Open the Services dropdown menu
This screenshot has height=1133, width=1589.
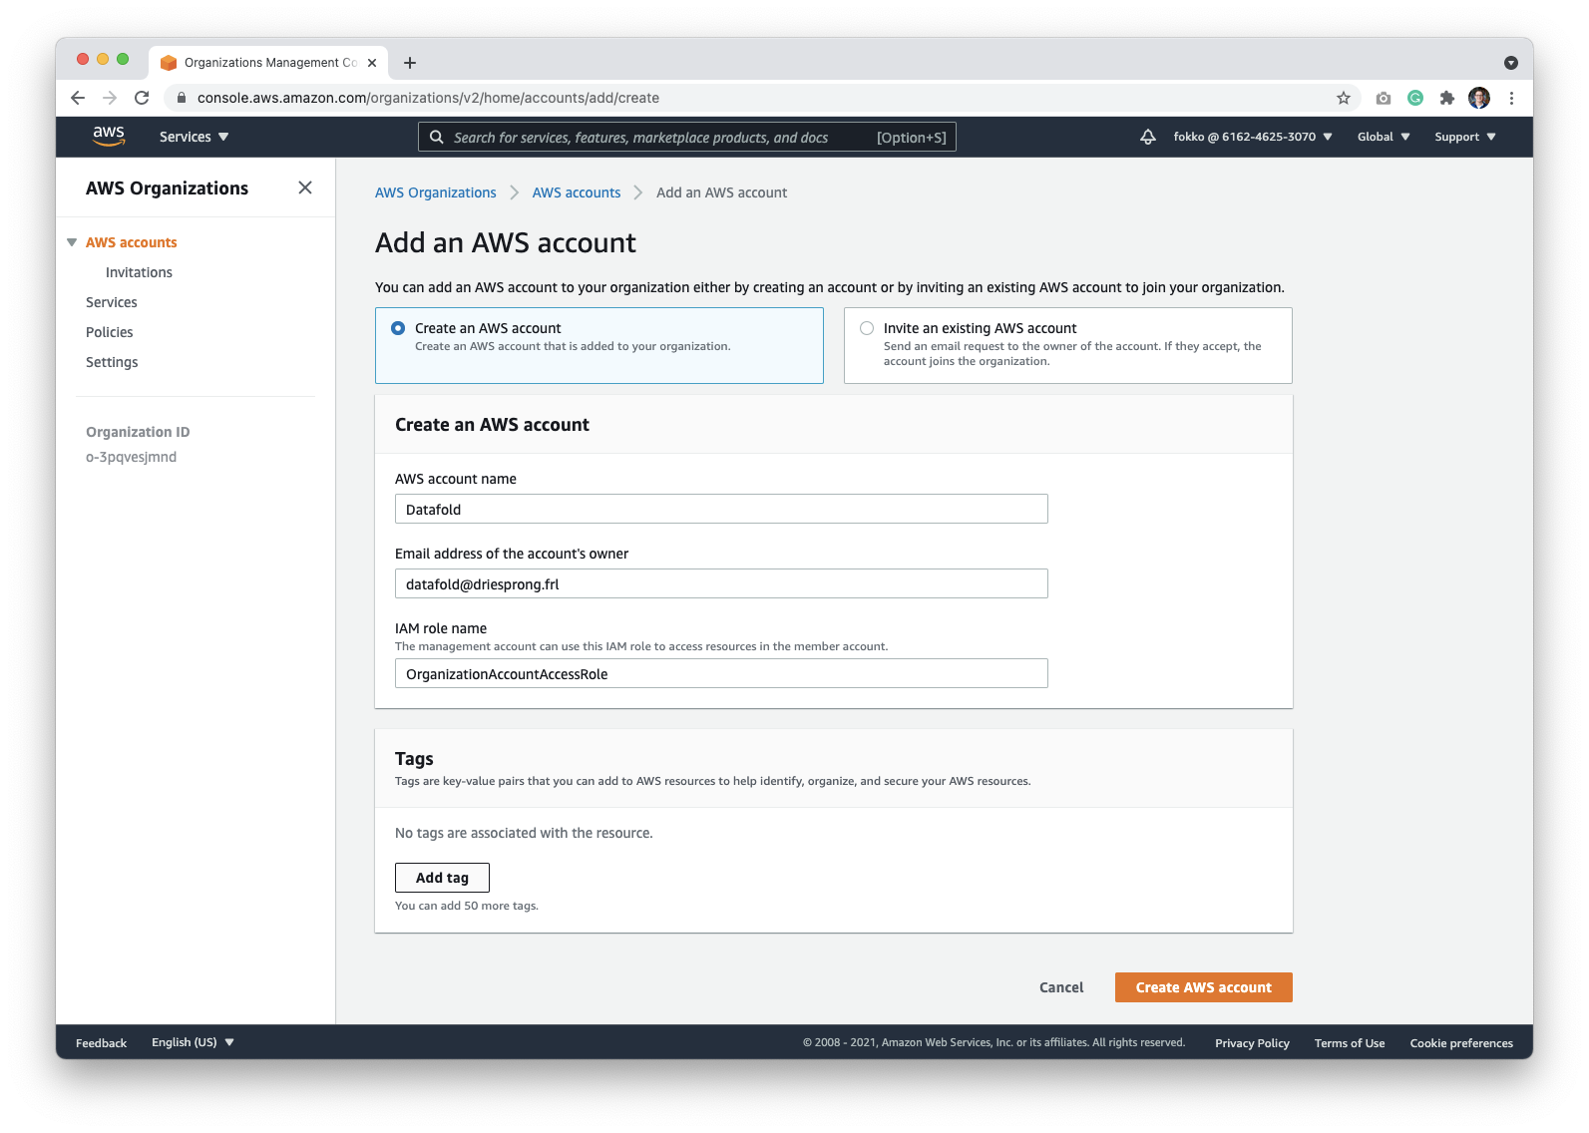point(194,137)
